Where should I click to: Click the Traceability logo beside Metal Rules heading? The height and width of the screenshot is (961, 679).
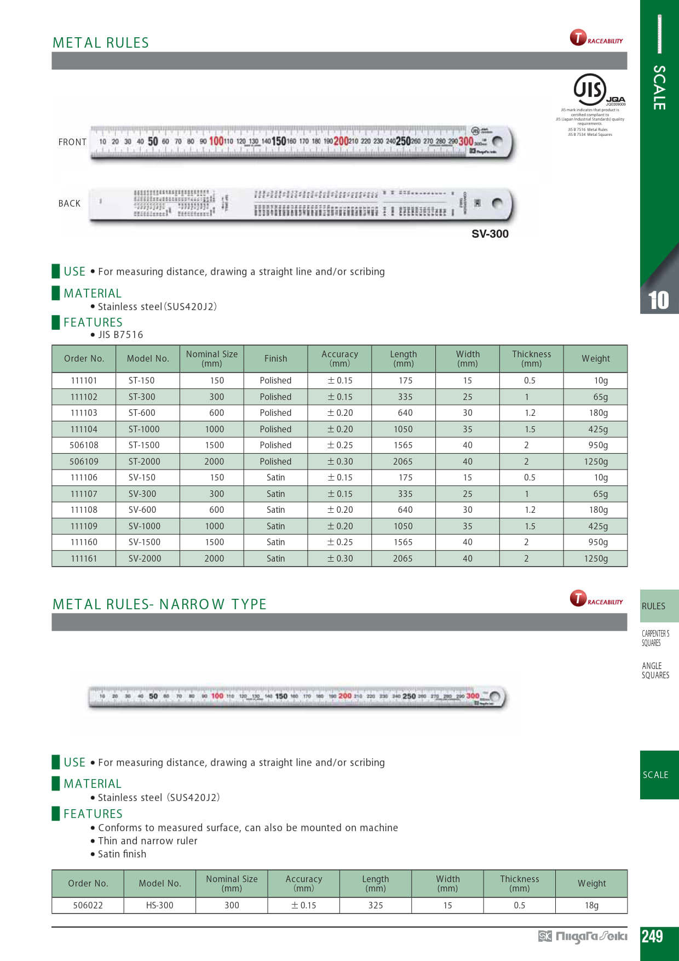[596, 38]
